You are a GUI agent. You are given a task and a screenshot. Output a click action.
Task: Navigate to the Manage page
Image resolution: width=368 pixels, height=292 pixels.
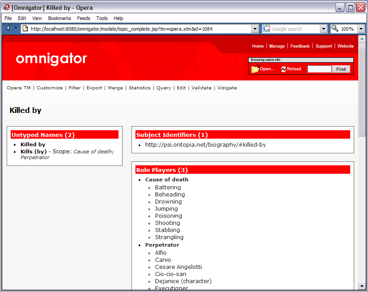click(277, 46)
